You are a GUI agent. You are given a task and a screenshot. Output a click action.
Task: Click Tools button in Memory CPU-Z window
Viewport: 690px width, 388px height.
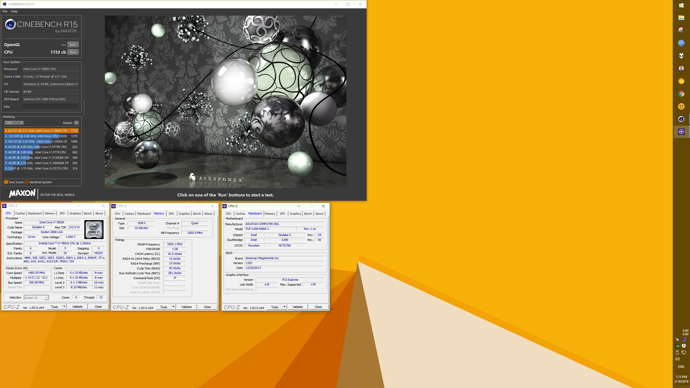click(164, 307)
